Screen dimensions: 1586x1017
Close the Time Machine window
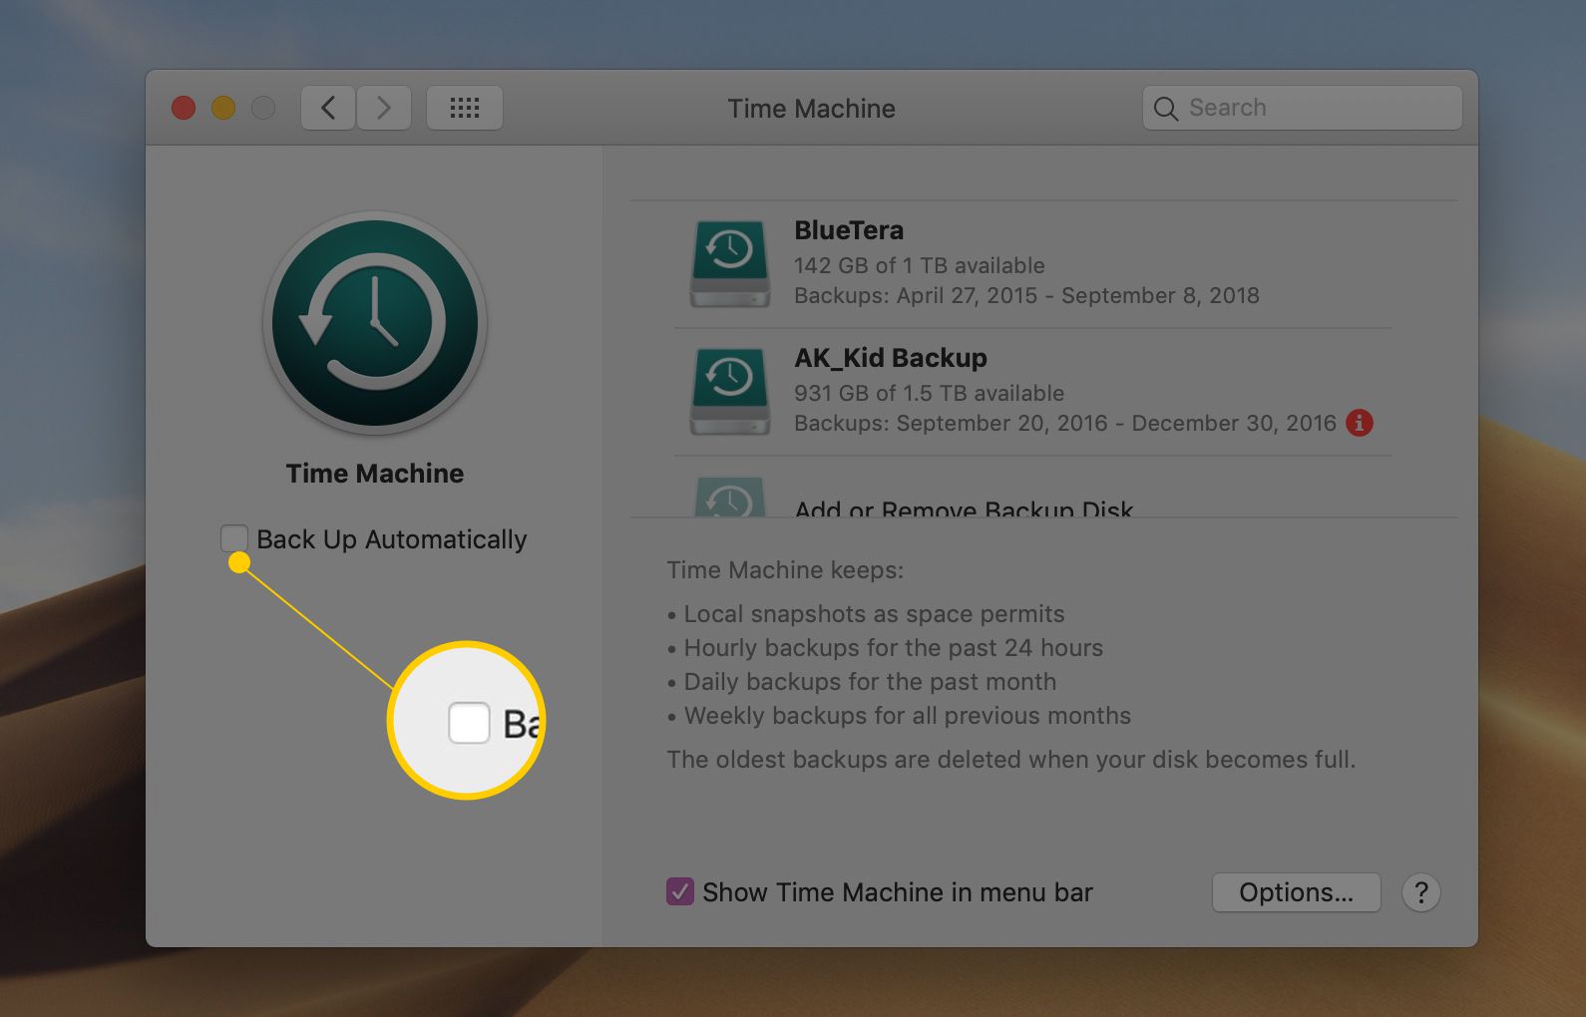pos(184,108)
